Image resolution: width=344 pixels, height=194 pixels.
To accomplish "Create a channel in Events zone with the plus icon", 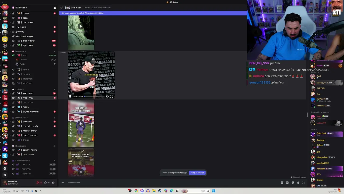I will 55,146.
